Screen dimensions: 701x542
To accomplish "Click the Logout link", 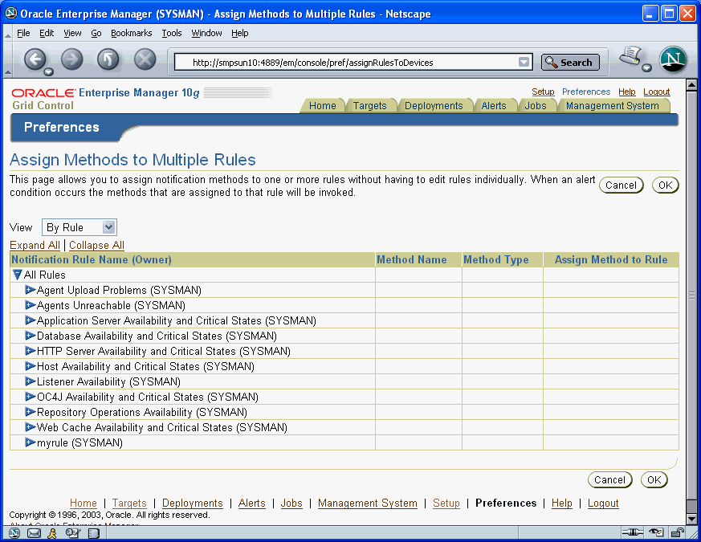I will 656,92.
